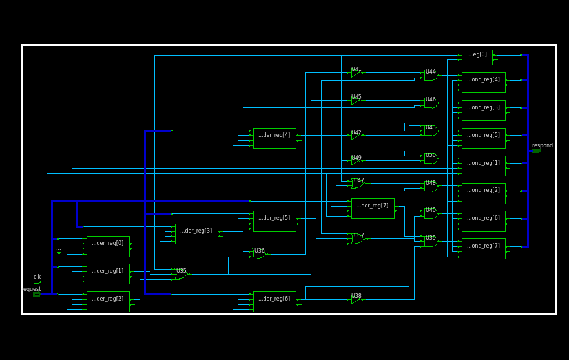569x360 pixels.
Task: Click the U35 gate symbol
Action: pyautogui.click(x=180, y=275)
